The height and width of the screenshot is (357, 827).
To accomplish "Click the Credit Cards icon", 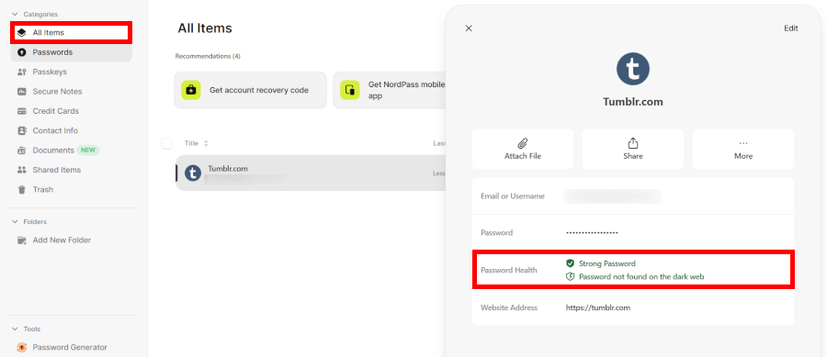I will pyautogui.click(x=22, y=111).
